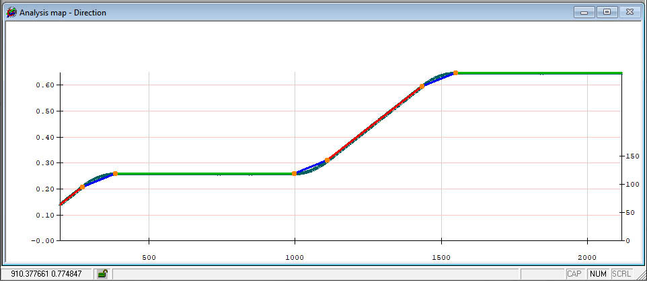Close the Analysis map window
The width and height of the screenshot is (647, 282).
[630, 12]
